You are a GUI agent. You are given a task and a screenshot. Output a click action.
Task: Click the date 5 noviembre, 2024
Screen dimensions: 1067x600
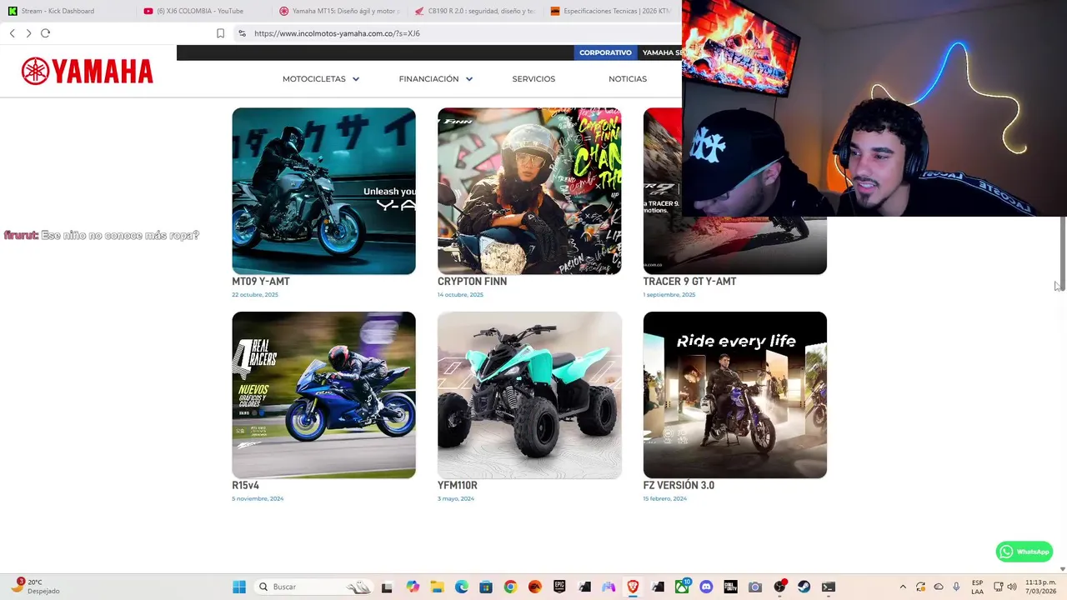tap(258, 499)
